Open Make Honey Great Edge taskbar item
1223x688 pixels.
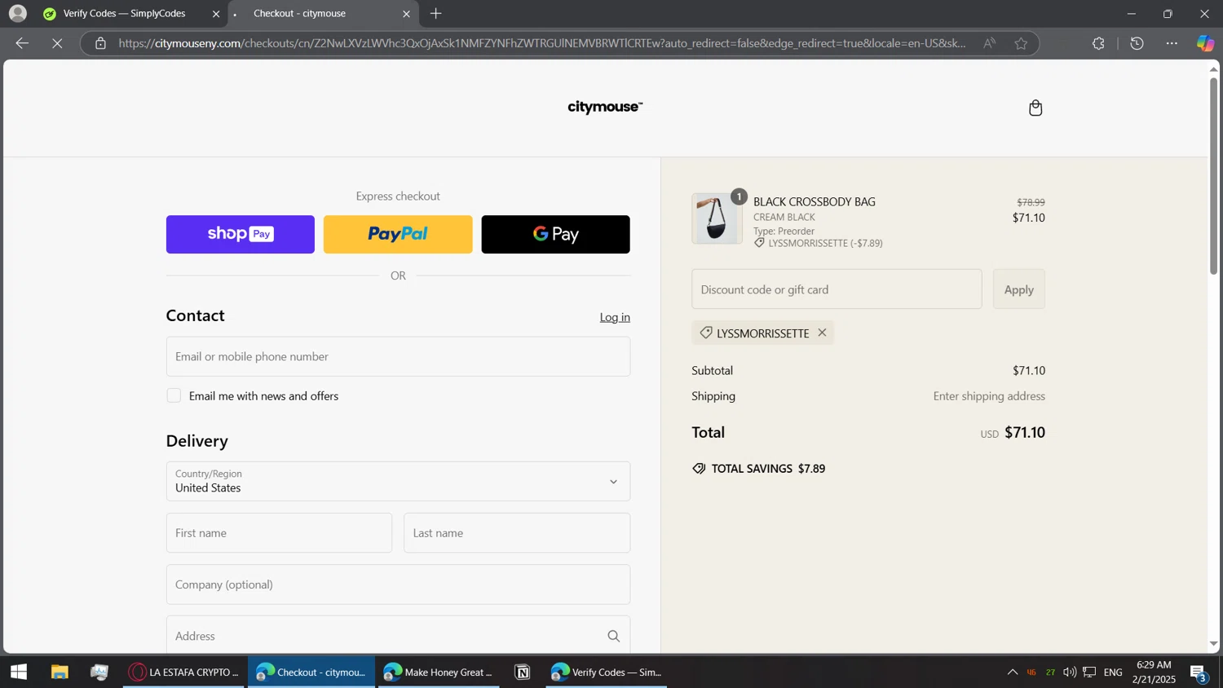439,673
